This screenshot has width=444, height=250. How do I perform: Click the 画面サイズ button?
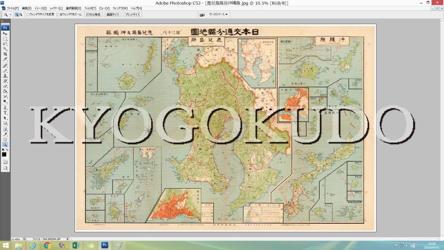point(112,15)
